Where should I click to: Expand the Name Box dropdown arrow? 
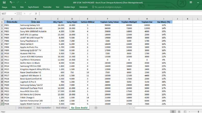point(15,14)
